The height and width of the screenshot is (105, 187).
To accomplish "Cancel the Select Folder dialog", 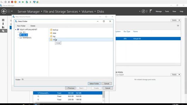I will 107,83.
